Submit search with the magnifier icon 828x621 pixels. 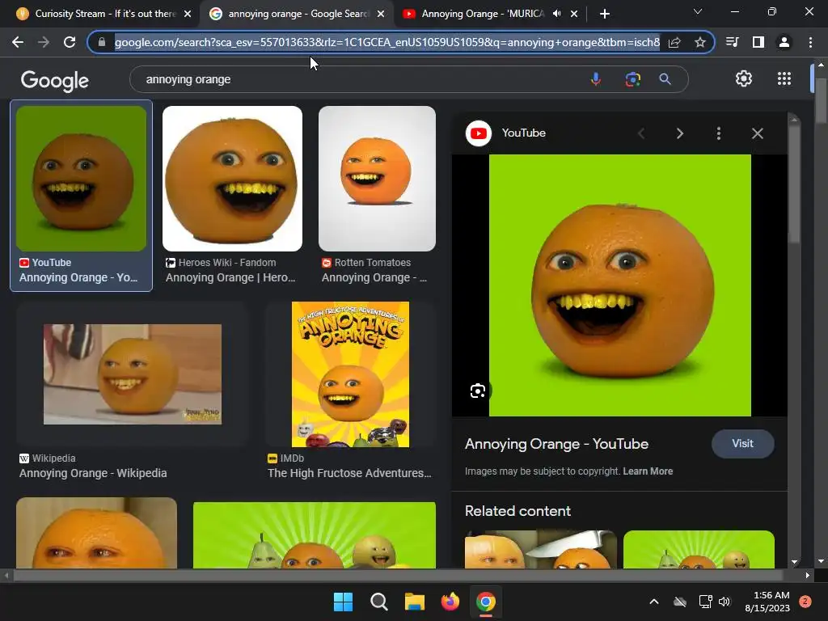point(665,79)
